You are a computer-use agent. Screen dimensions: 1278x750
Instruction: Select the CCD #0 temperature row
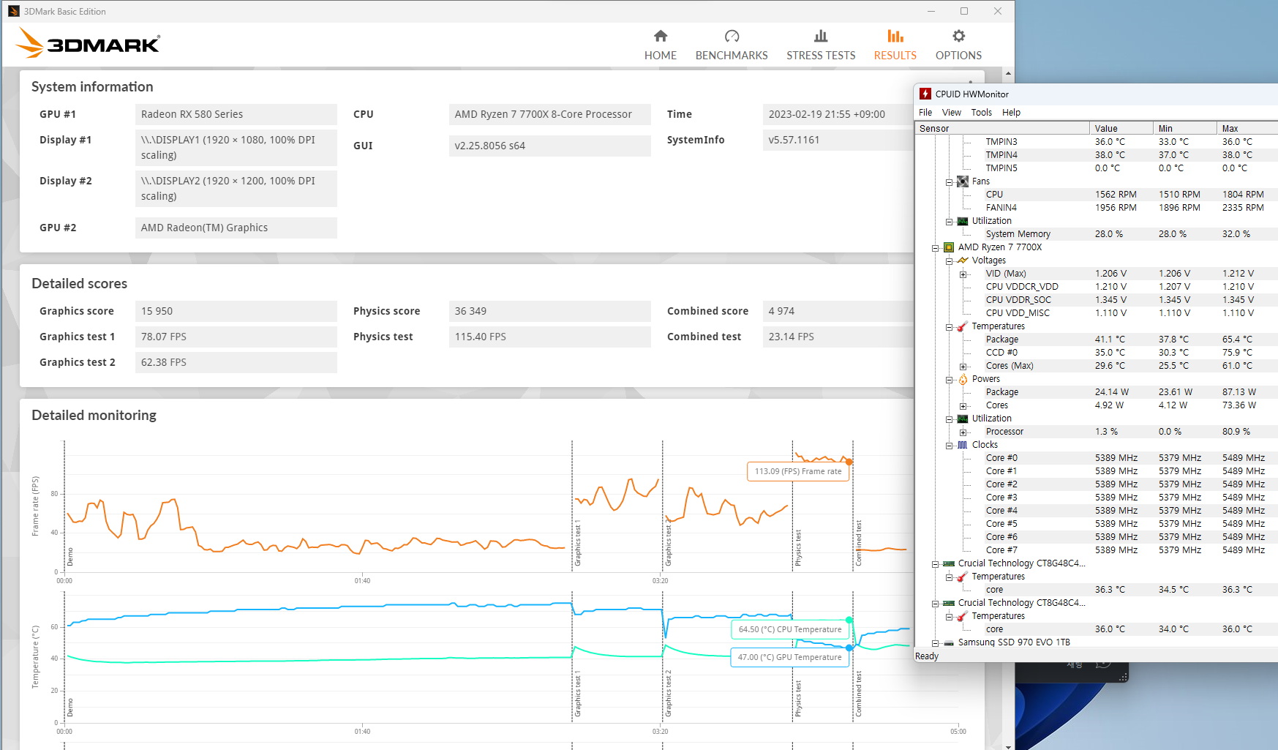1097,353
